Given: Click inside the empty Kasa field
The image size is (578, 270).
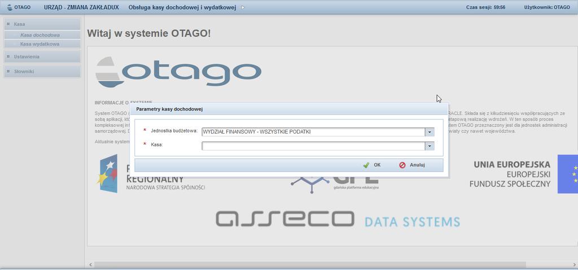Looking at the screenshot, I should pos(313,146).
